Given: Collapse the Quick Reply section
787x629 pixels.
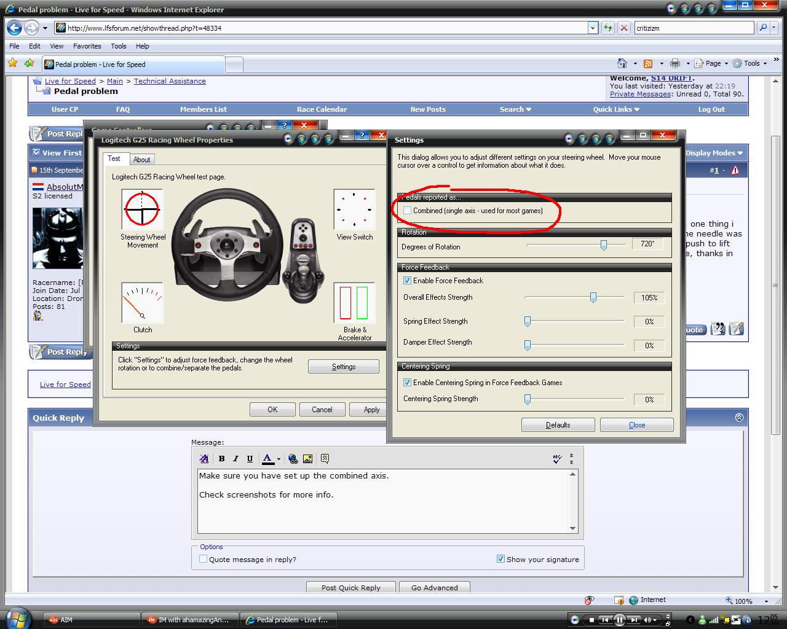Looking at the screenshot, I should pyautogui.click(x=739, y=418).
